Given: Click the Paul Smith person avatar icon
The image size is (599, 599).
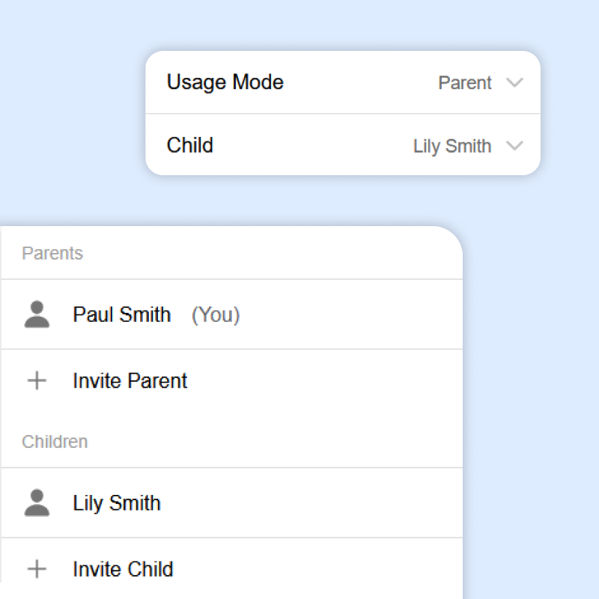Looking at the screenshot, I should 37,314.
